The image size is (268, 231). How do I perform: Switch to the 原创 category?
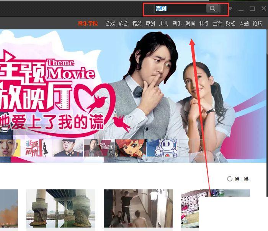[x=150, y=23]
